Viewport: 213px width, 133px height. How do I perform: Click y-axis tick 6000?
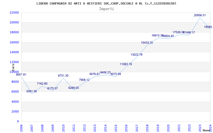click(x=15, y=92)
